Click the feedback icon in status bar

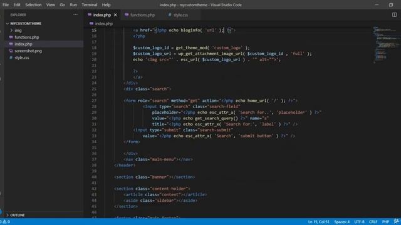[396, 221]
